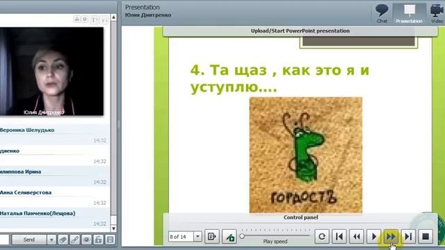
Task: Click the 'гордость' slide image
Action: point(306,155)
